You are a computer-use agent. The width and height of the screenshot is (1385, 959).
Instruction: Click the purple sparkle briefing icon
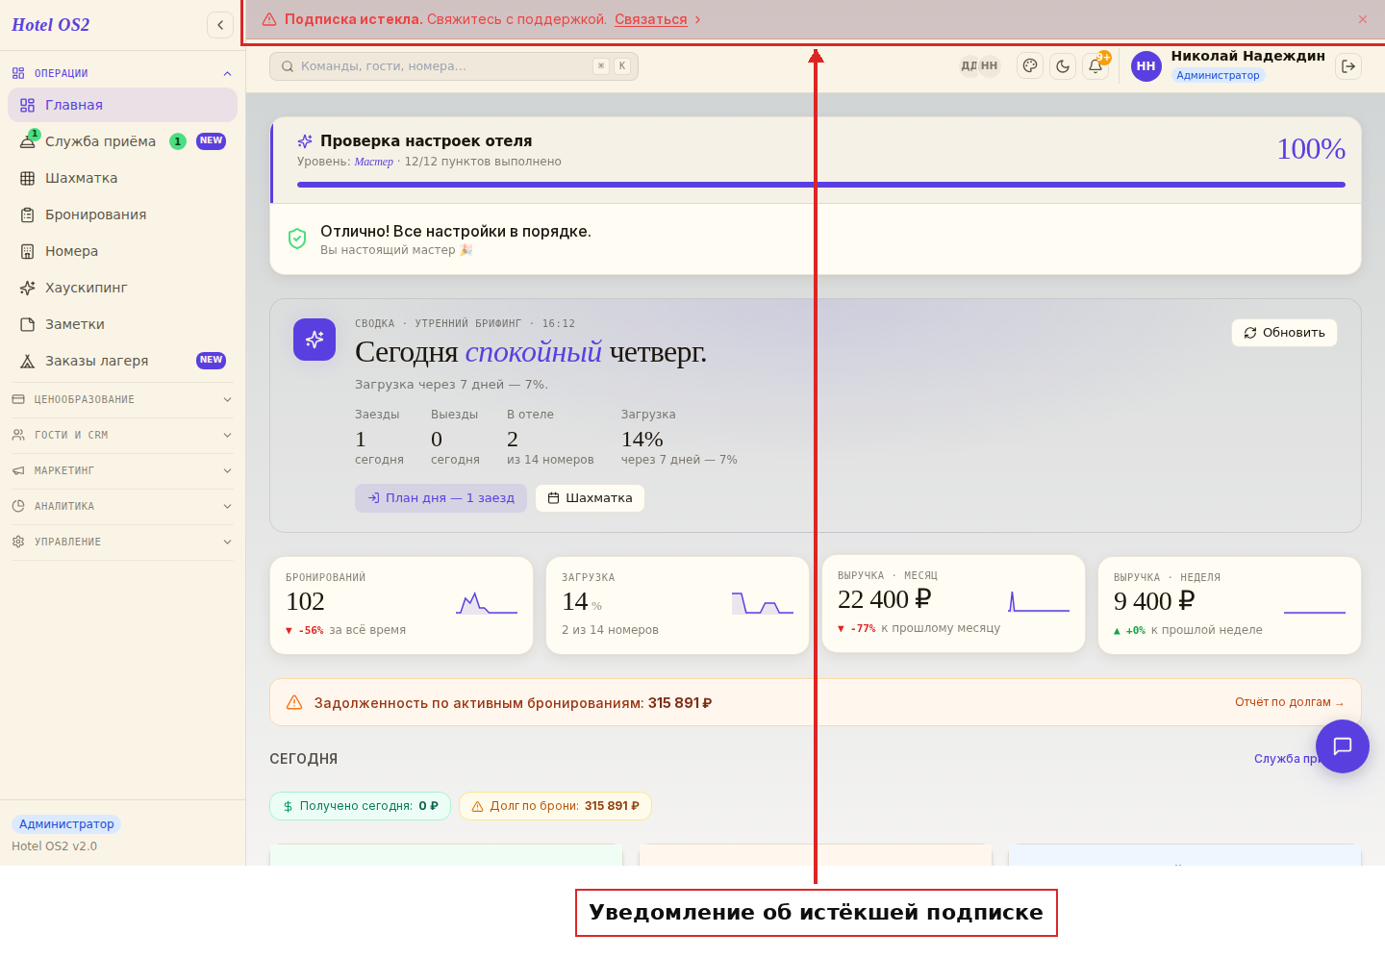pyautogui.click(x=315, y=340)
